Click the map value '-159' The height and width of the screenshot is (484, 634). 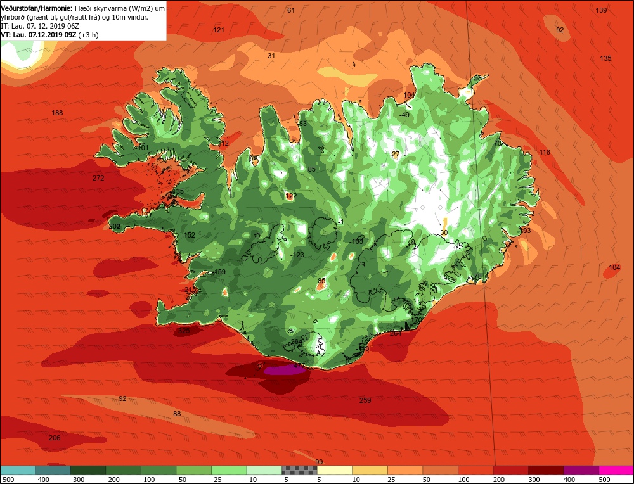click(x=219, y=272)
